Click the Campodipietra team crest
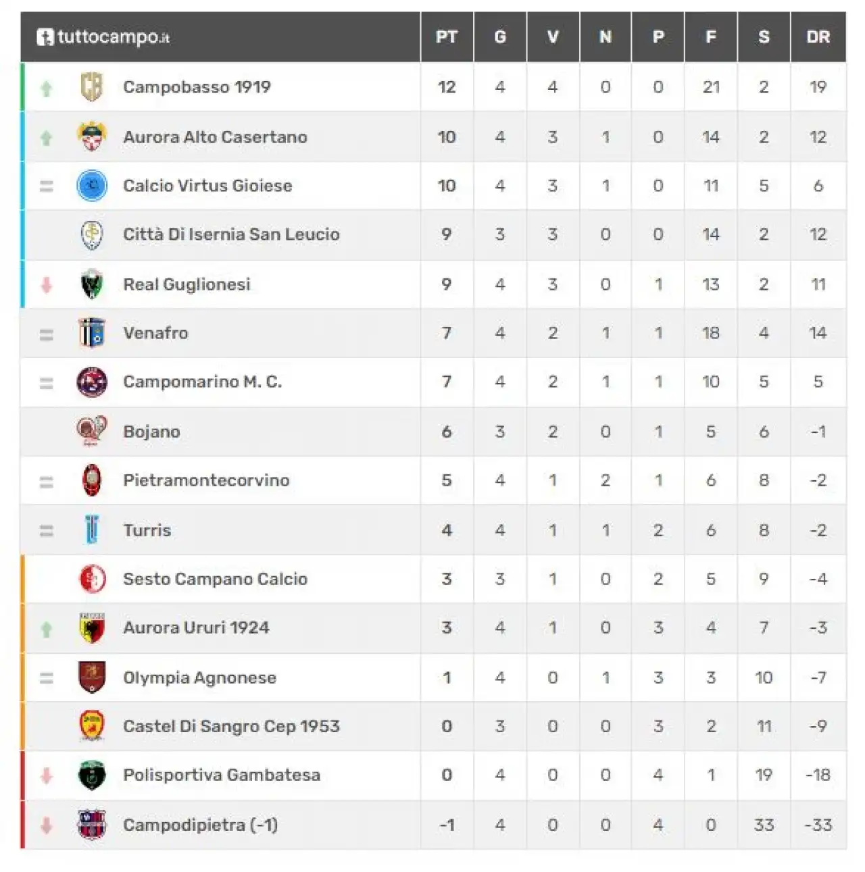This screenshot has width=865, height=872. pos(92,825)
